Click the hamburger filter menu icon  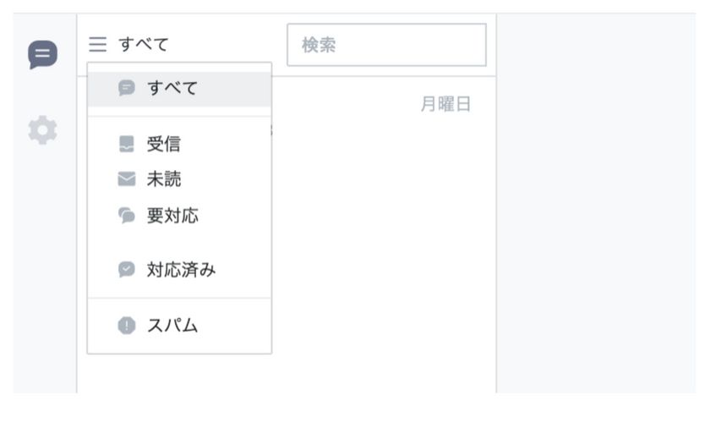click(98, 45)
